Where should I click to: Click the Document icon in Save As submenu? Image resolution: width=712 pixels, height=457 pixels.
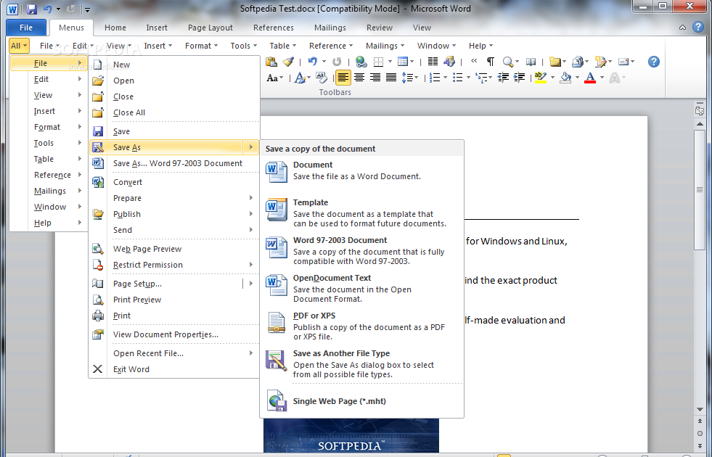point(277,172)
